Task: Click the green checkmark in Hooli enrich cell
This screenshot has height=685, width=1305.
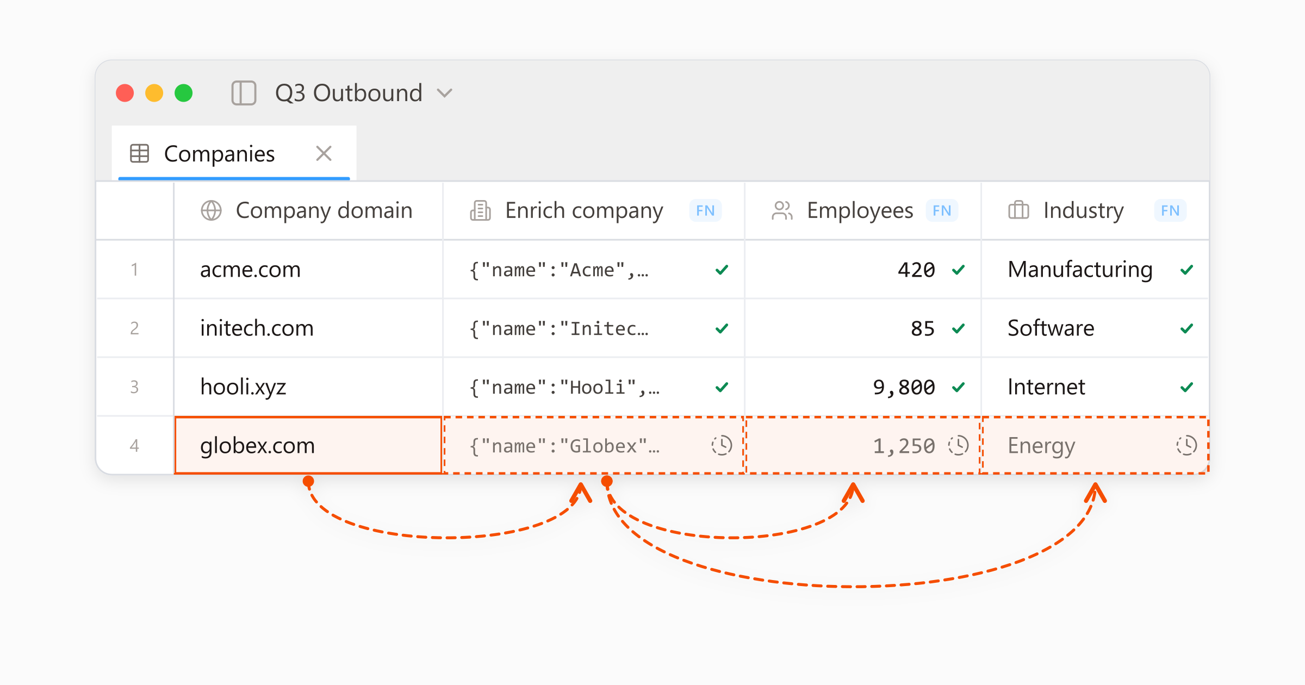Action: [722, 387]
